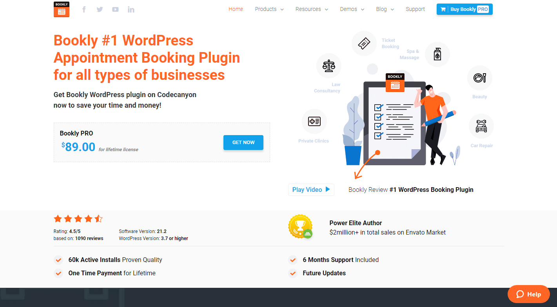557x307 pixels.
Task: Open the YouTube channel icon
Action: point(115,9)
